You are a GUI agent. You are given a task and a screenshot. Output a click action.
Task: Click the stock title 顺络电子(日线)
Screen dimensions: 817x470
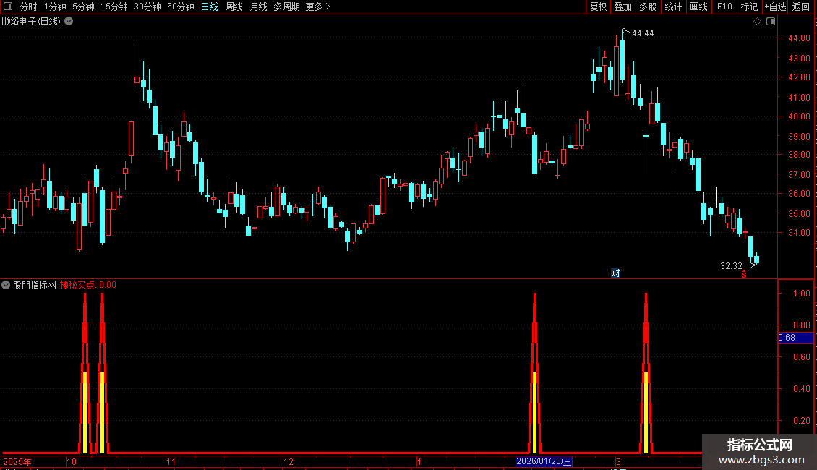[x=31, y=22]
